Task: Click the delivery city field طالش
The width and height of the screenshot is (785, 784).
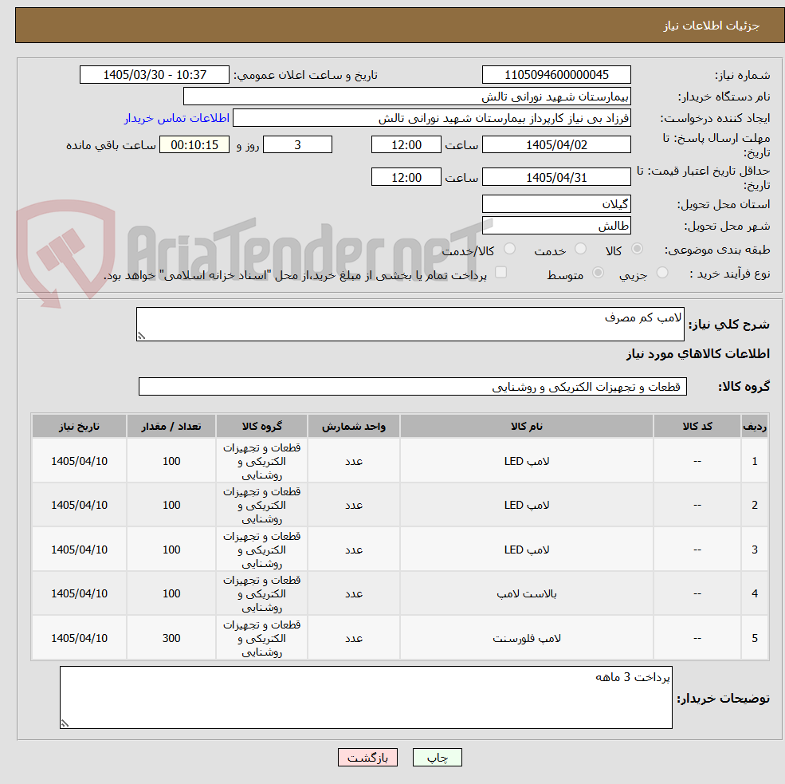Action: (x=556, y=226)
